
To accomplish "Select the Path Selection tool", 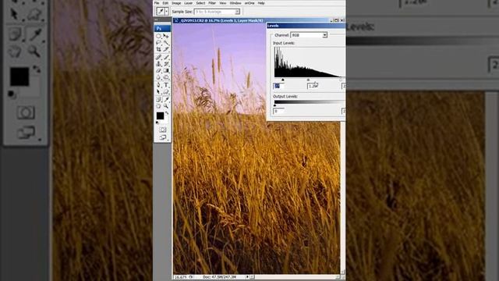I will [158, 92].
